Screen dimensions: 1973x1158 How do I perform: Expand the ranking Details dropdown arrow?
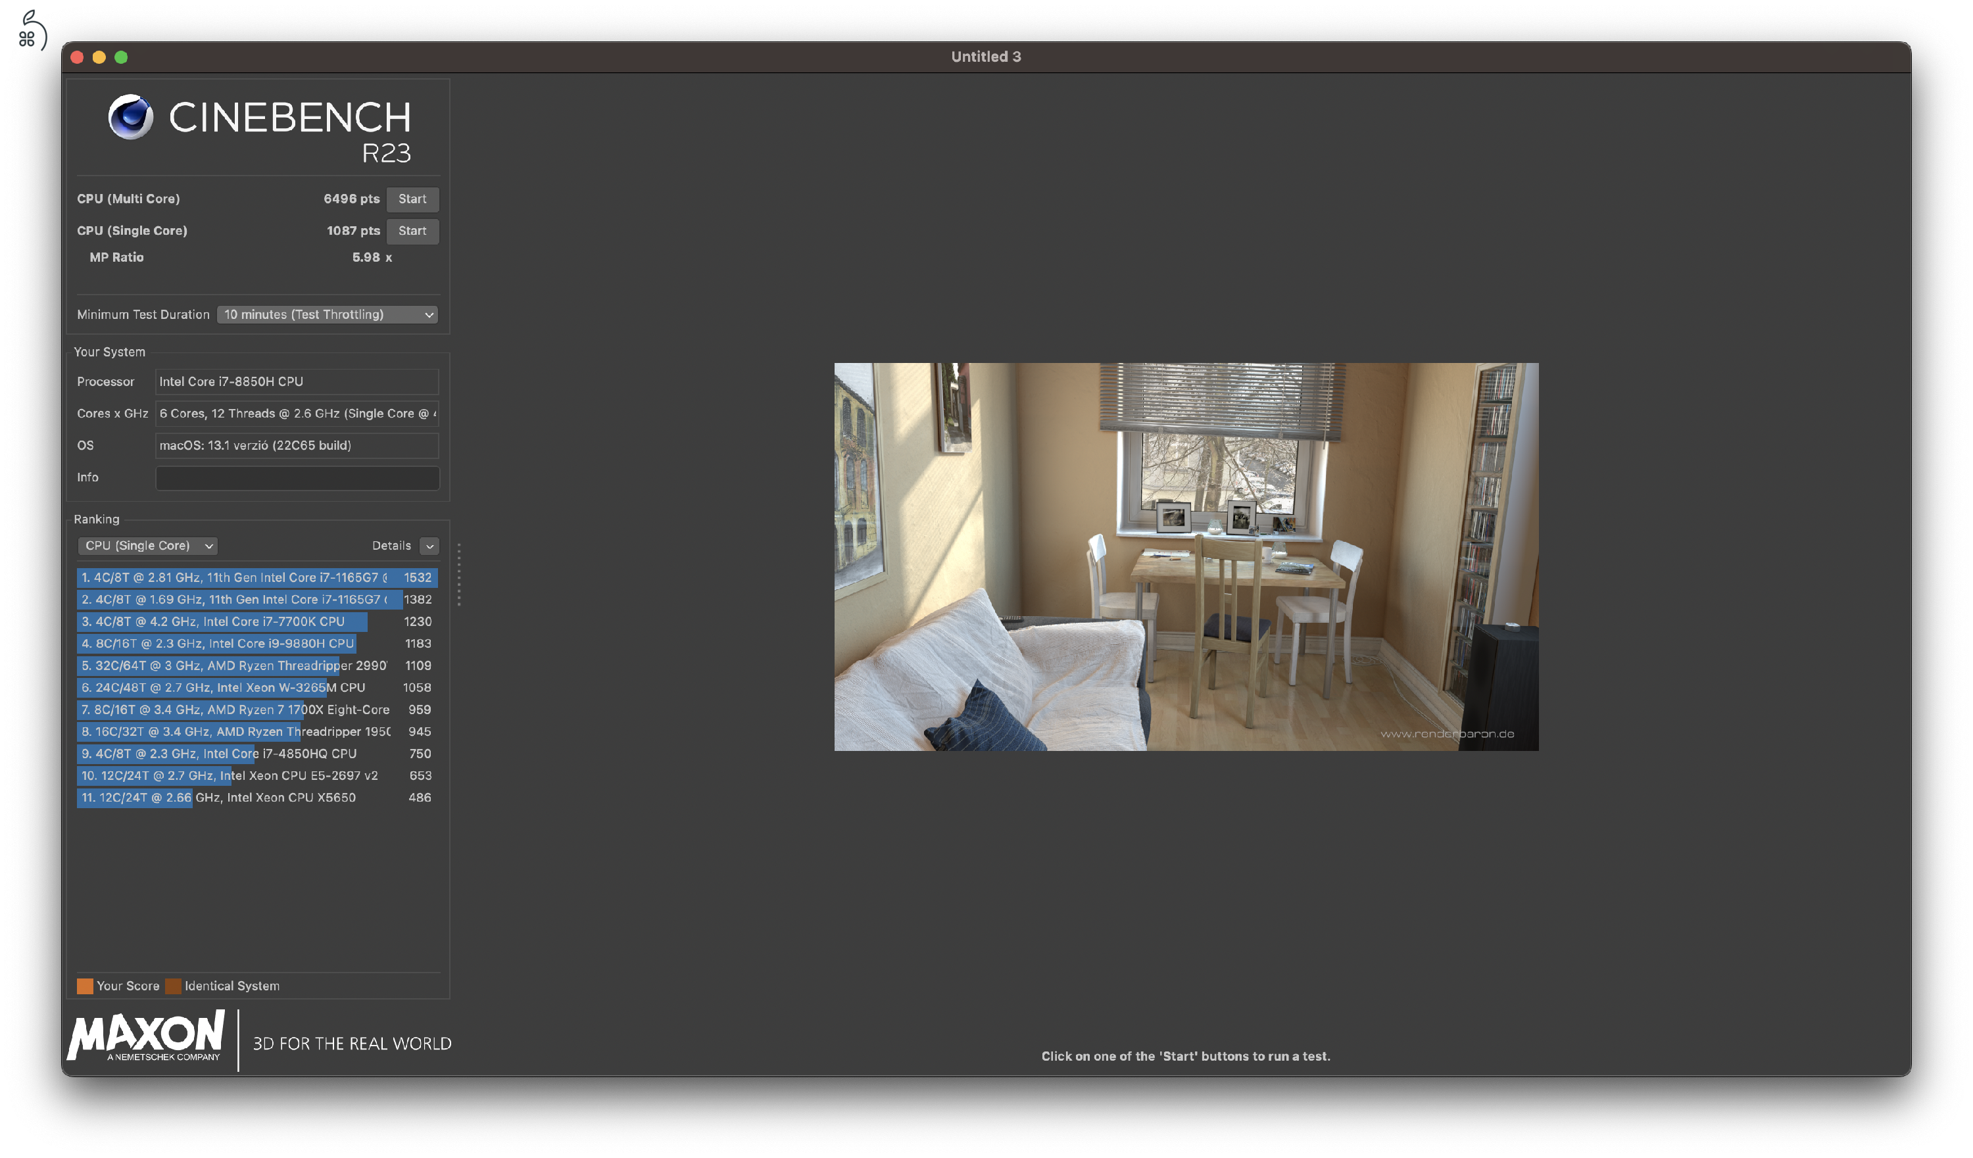point(430,546)
